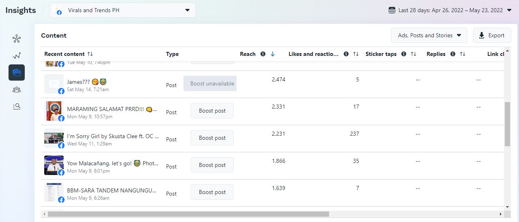The height and width of the screenshot is (222, 519).
Task: Open the Overview network icon in sidebar
Action: coord(16,39)
